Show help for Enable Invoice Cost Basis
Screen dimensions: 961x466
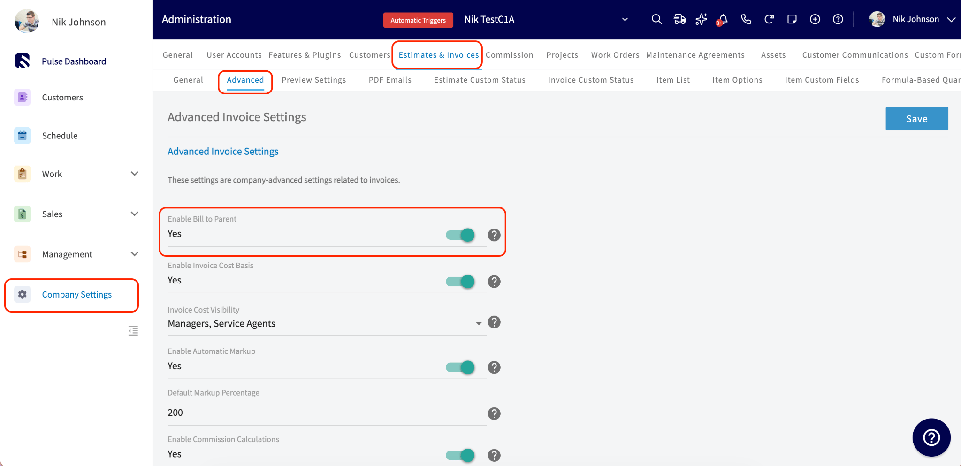coord(494,281)
